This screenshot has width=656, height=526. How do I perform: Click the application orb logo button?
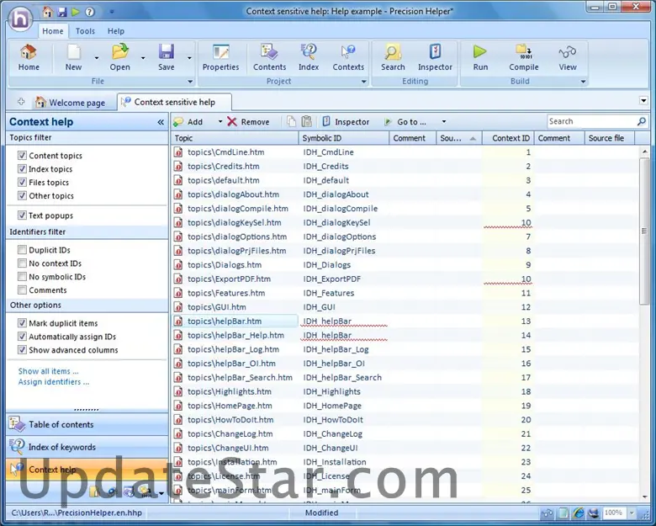coord(20,19)
